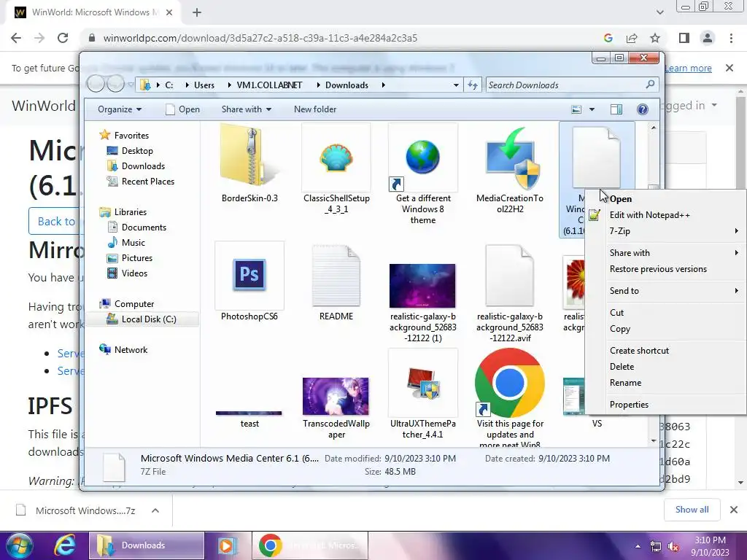
Task: Click the Open toolbar button
Action: 182,109
